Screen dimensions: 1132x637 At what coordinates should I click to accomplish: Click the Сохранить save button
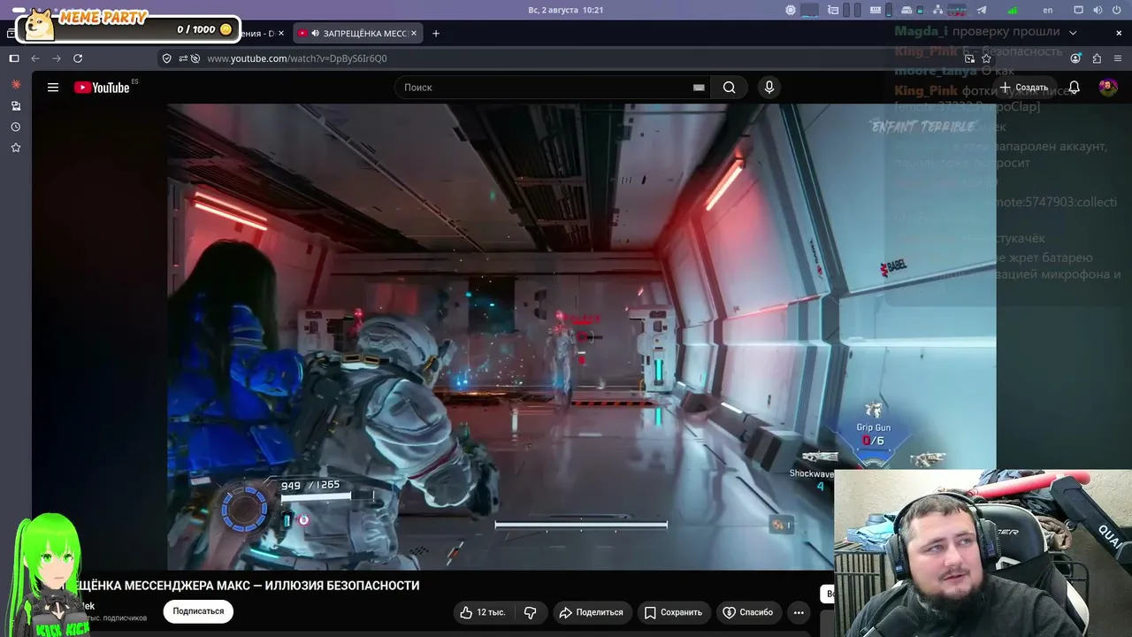(673, 612)
